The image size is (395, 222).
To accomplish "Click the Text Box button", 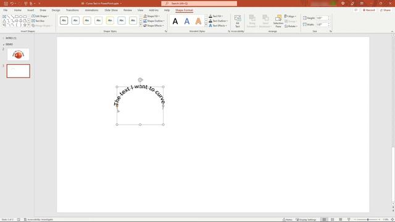I will pyautogui.click(x=38, y=21).
